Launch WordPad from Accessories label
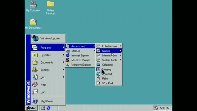 click(x=107, y=83)
